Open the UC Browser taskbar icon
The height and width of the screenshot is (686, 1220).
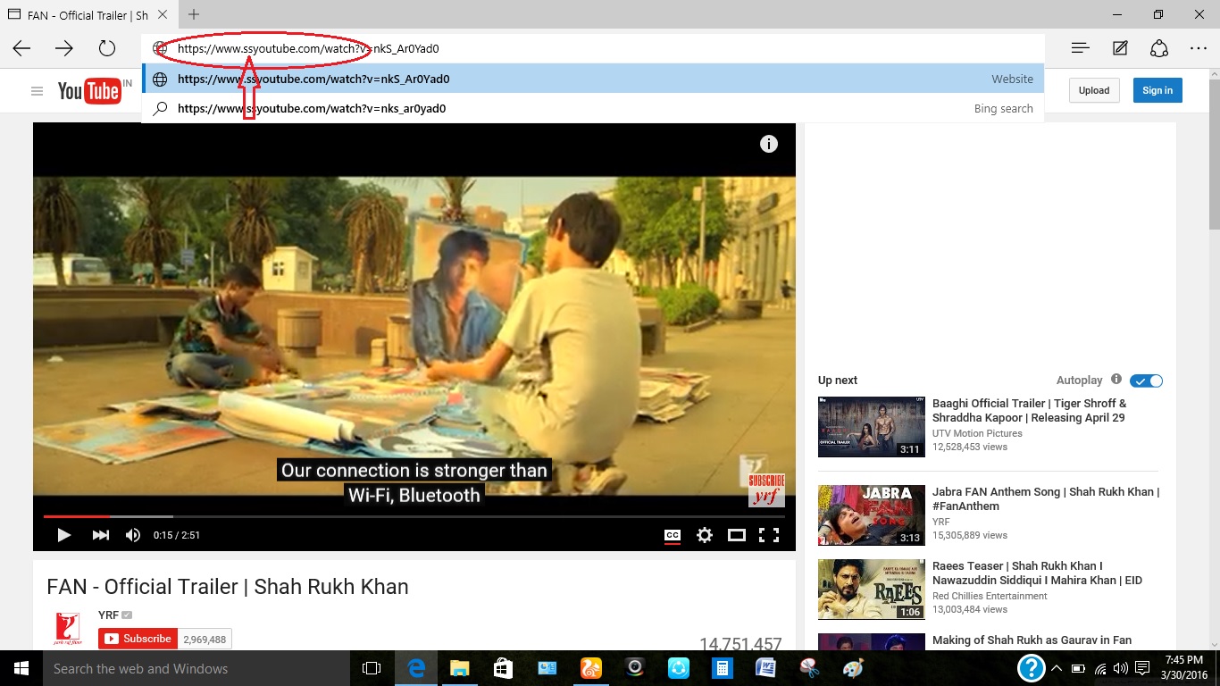tap(590, 668)
